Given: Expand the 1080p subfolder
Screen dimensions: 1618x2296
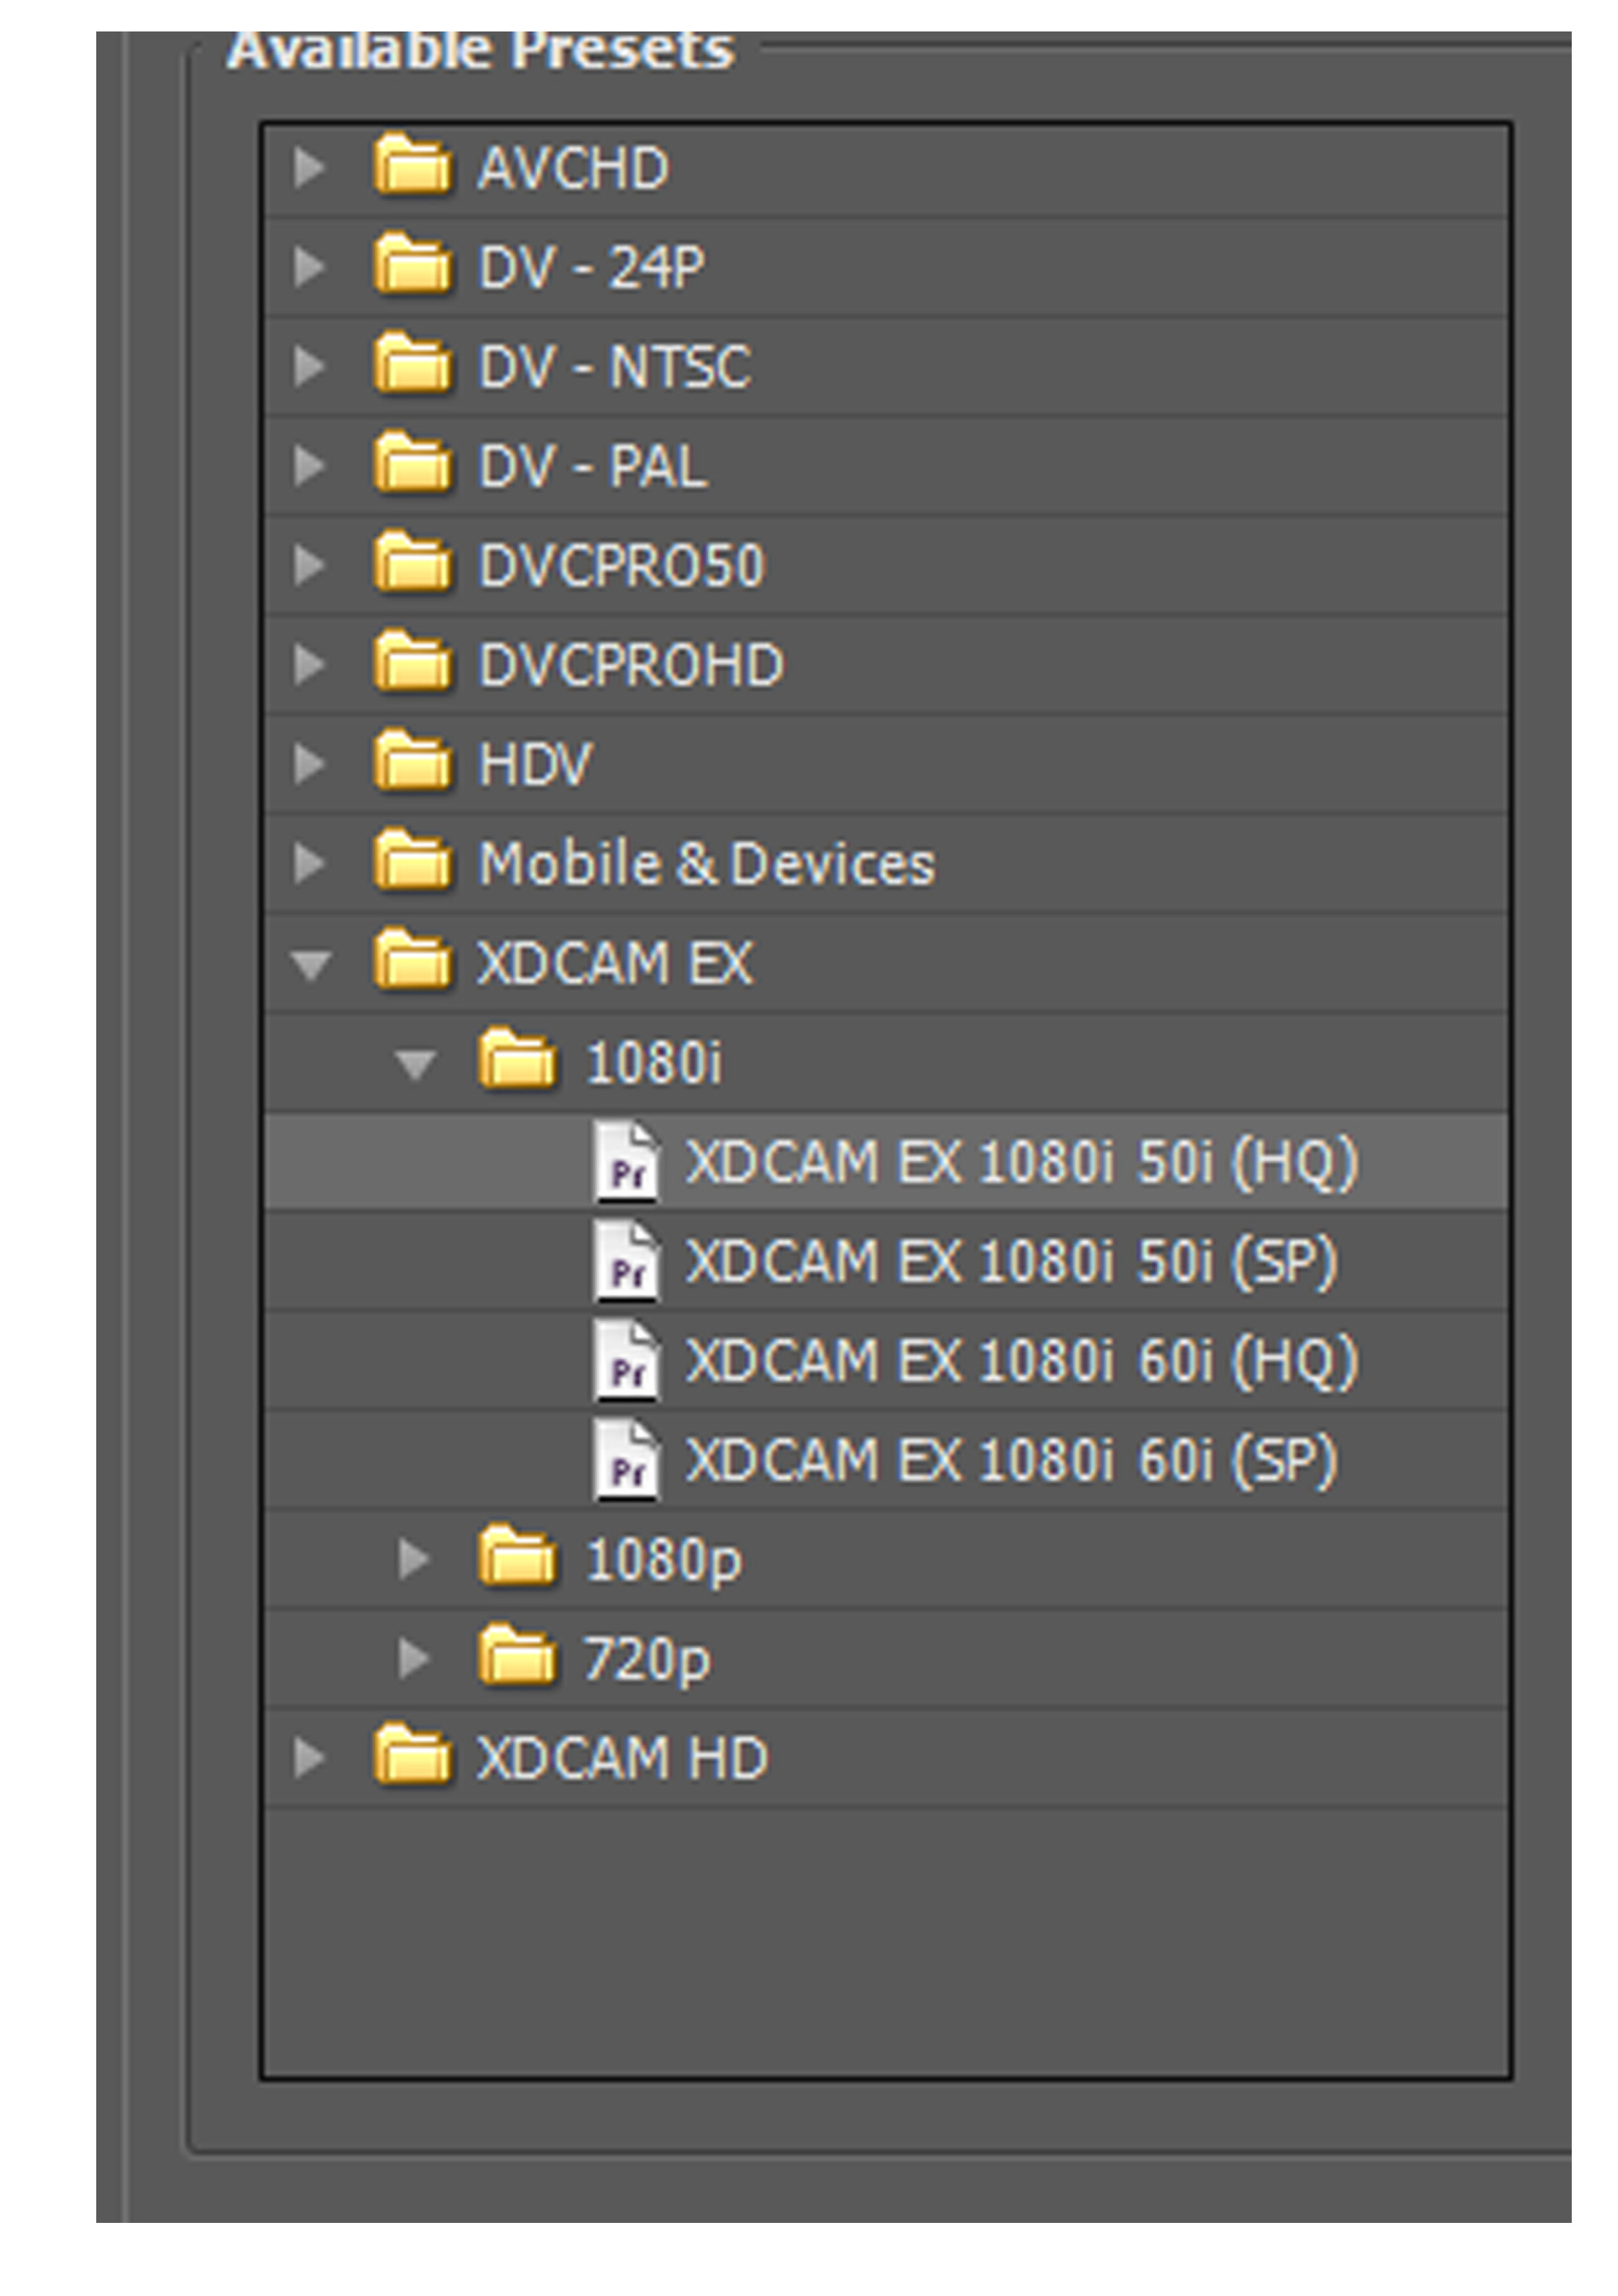Looking at the screenshot, I should [x=413, y=1558].
